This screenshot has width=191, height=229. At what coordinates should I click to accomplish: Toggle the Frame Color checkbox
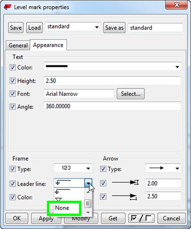(x=13, y=197)
